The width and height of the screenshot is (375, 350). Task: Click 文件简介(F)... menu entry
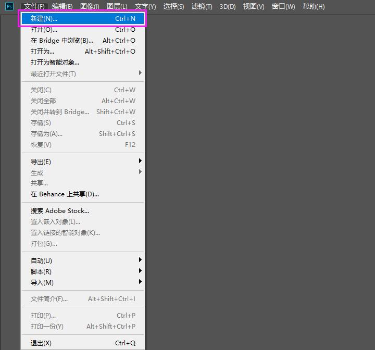83,299
